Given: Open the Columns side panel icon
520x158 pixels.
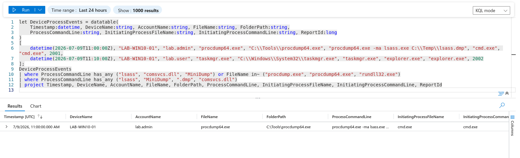Looking at the screenshot, I should pyautogui.click(x=512, y=117).
